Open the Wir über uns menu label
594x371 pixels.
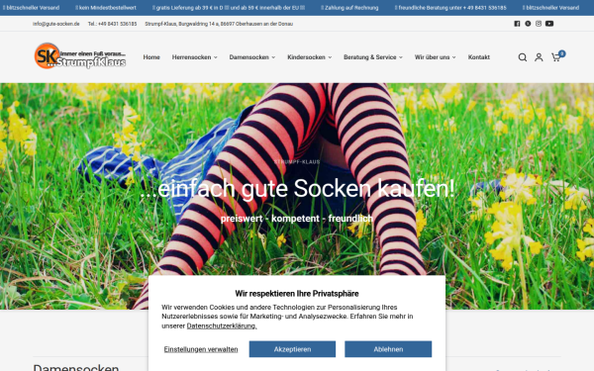click(432, 57)
